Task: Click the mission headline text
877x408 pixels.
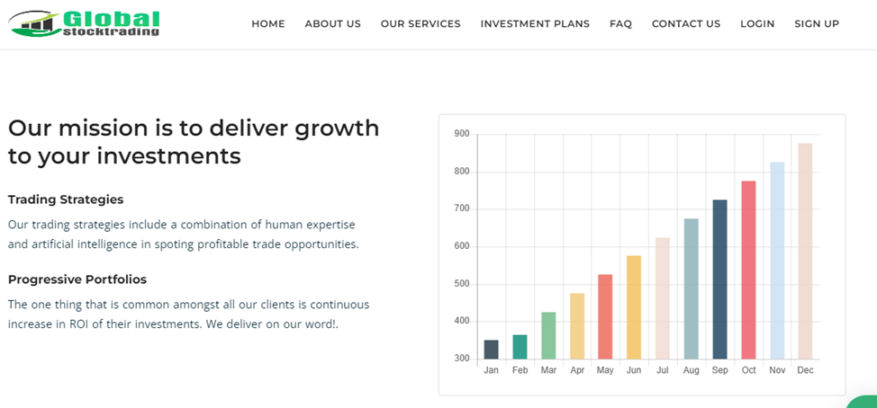Action: click(x=194, y=142)
